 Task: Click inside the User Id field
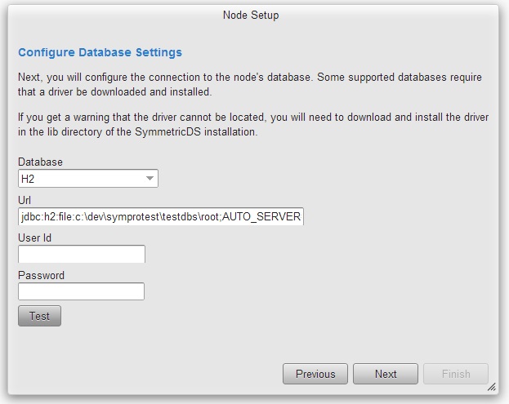(82, 254)
